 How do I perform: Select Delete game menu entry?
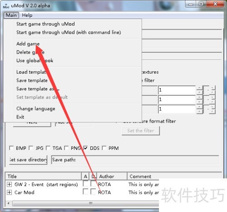coord(30,52)
